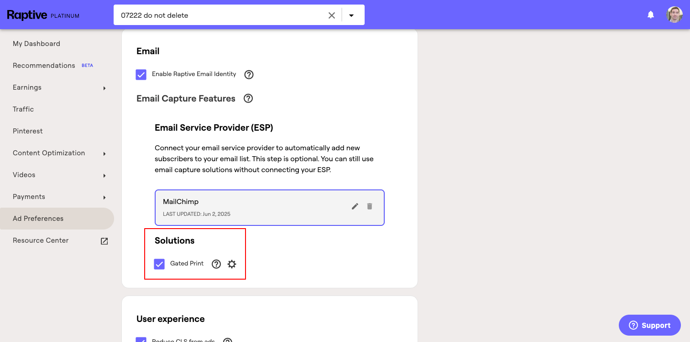Click the Raptive Platinum logo
The image size is (690, 342).
click(43, 15)
